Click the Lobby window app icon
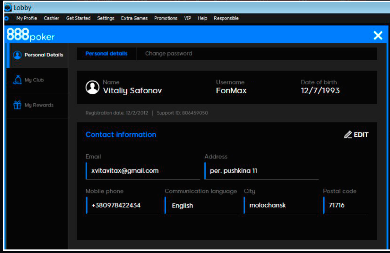 pos(8,7)
